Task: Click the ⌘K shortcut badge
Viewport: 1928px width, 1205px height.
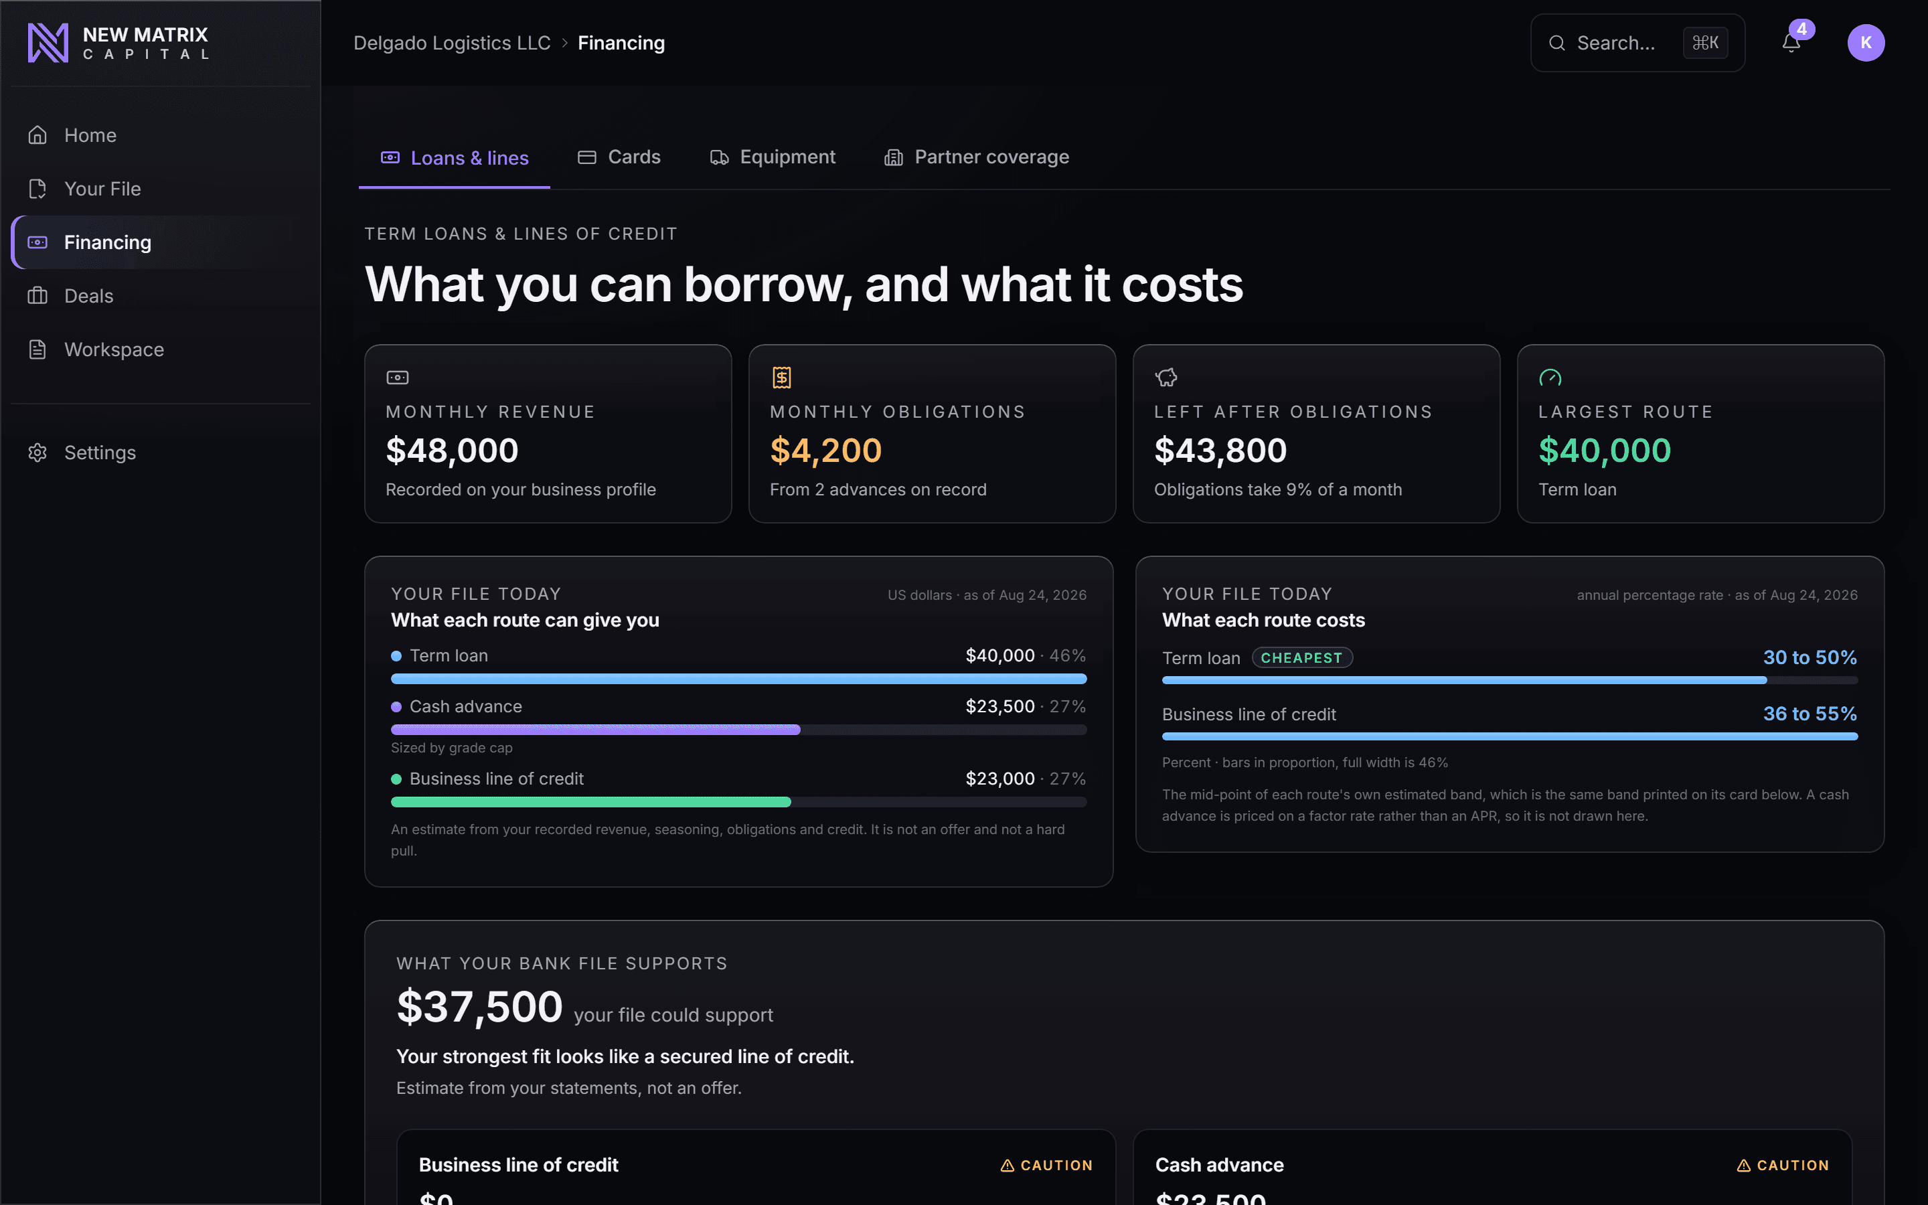Action: point(1705,43)
